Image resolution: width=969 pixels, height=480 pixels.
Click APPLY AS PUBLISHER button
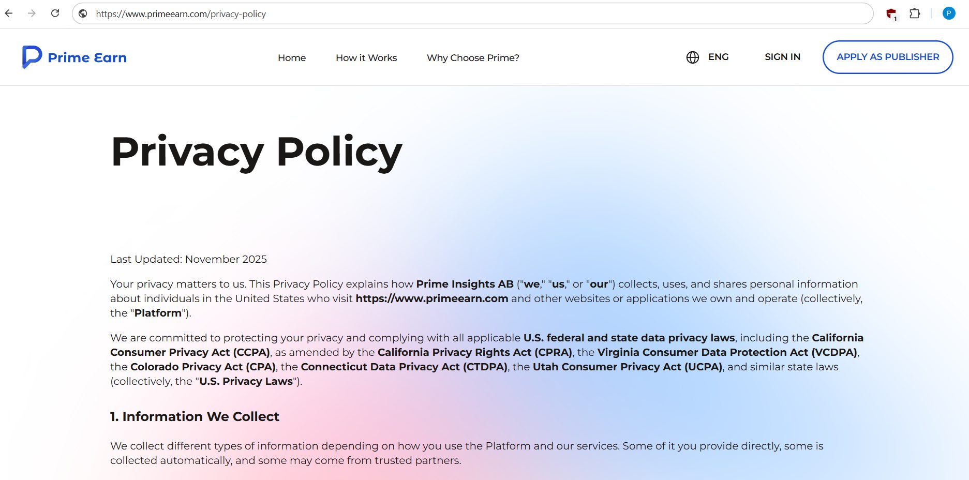[888, 57]
